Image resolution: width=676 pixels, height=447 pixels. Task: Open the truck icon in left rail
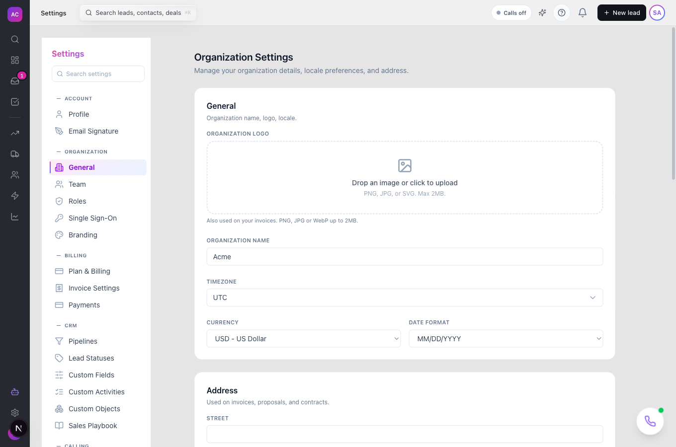pyautogui.click(x=15, y=154)
